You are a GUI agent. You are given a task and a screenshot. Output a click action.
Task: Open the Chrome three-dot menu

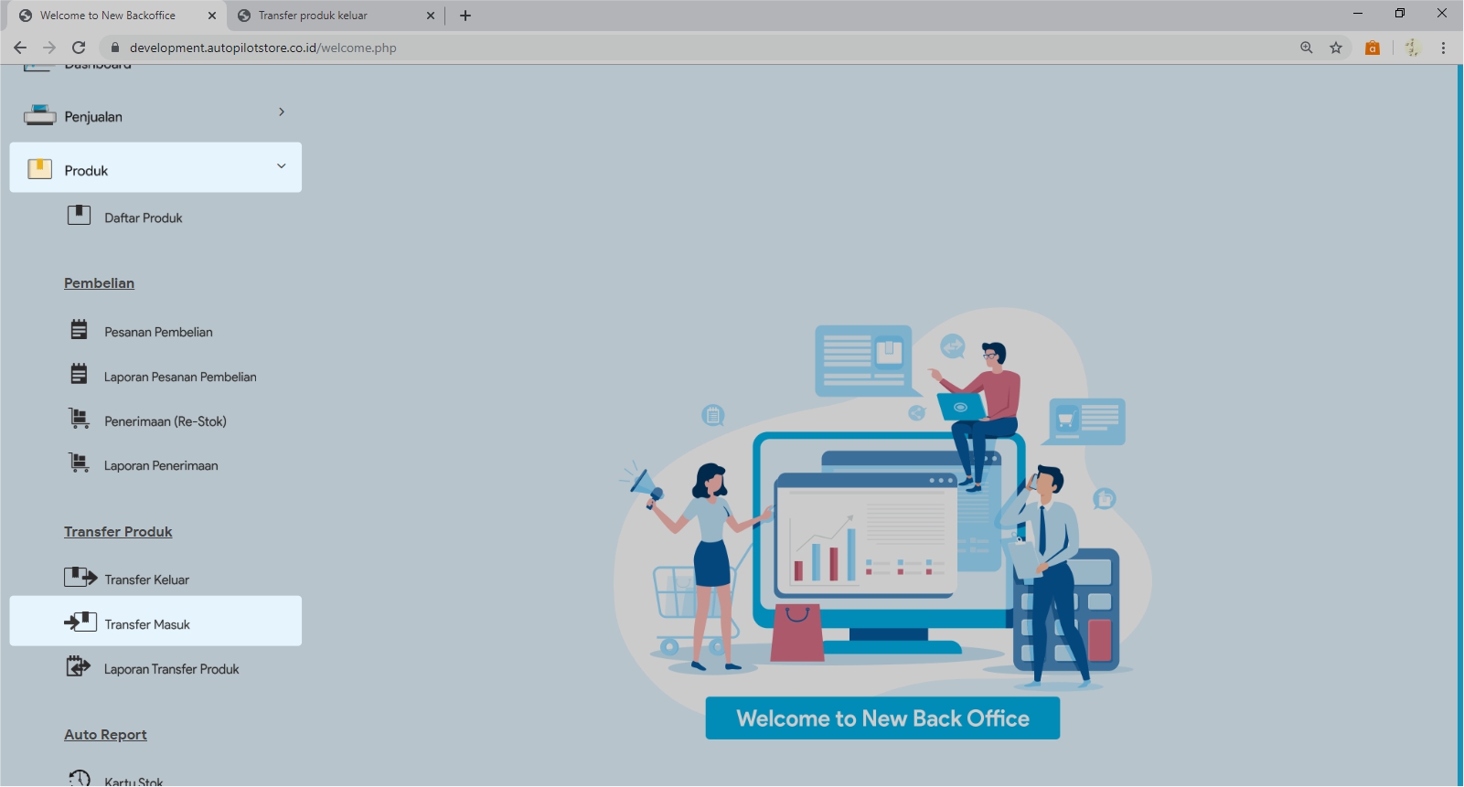(x=1443, y=48)
